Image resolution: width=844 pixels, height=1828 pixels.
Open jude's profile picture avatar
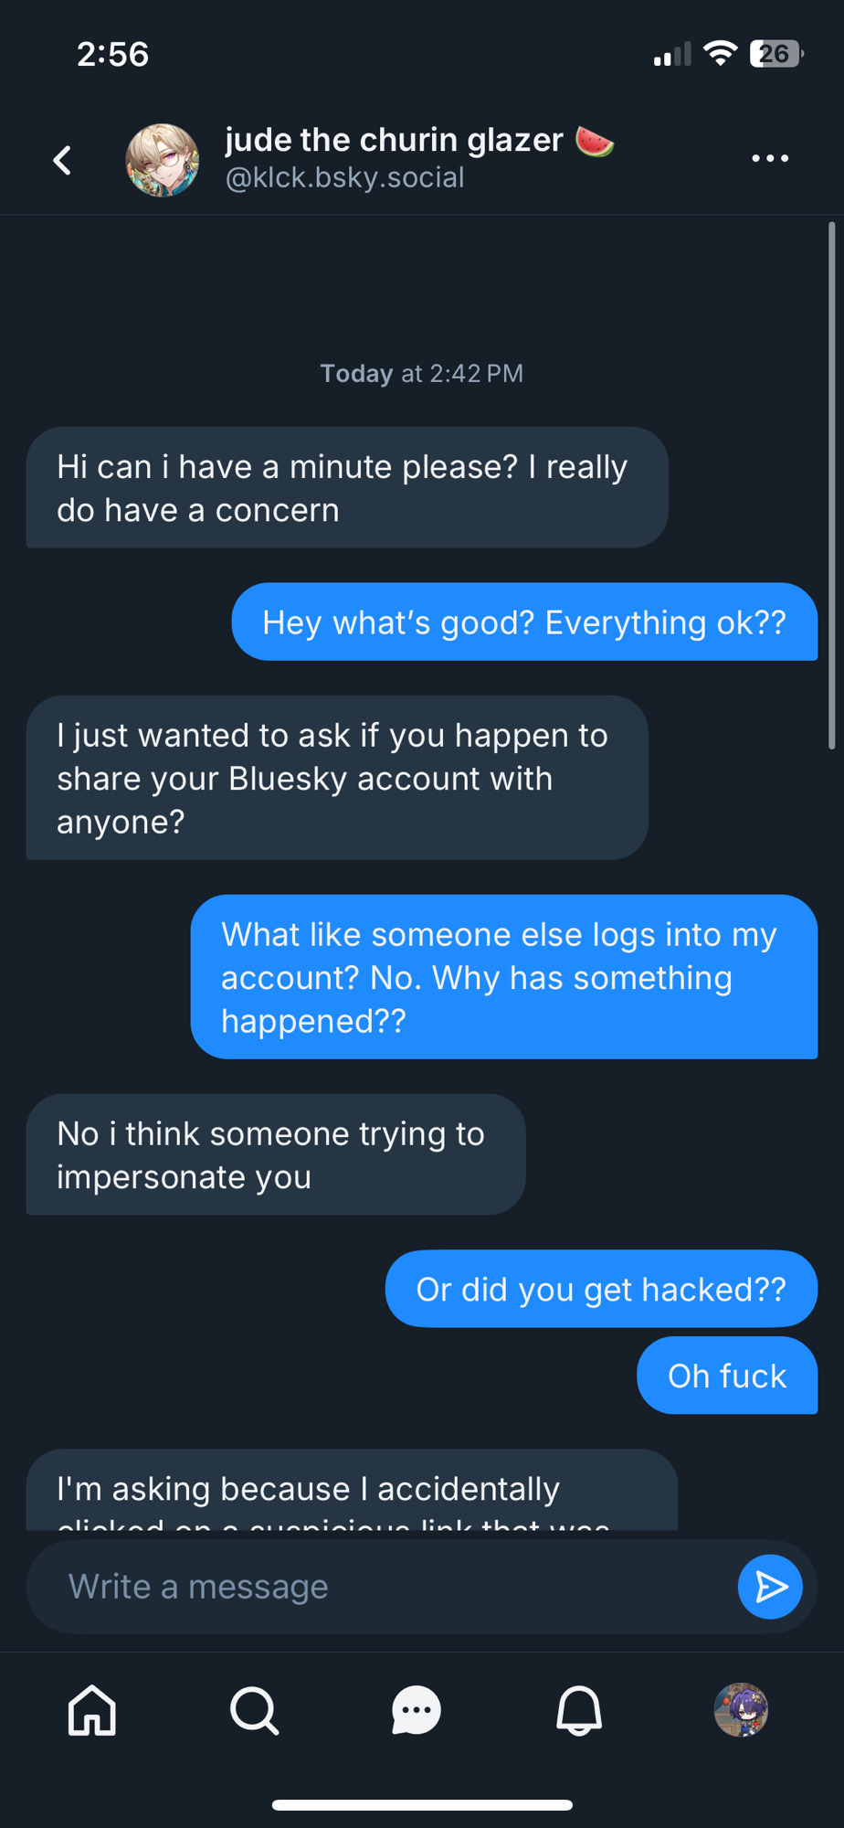click(162, 161)
